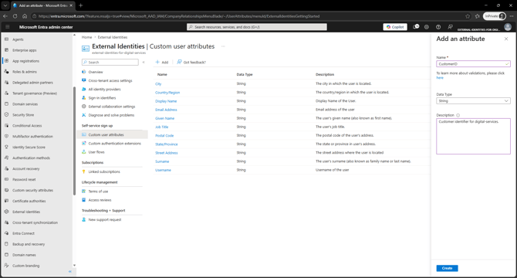Image resolution: width=517 pixels, height=278 pixels.
Task: Open the account avatar menu
Action: coord(508,27)
